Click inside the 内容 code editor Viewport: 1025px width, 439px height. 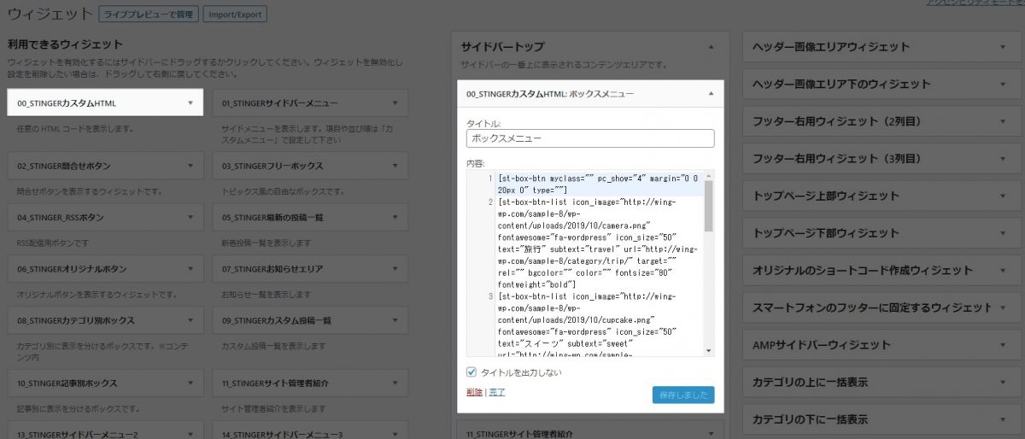(x=599, y=263)
